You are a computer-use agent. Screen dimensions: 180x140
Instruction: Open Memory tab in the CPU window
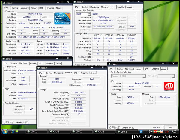(x=34, y=8)
